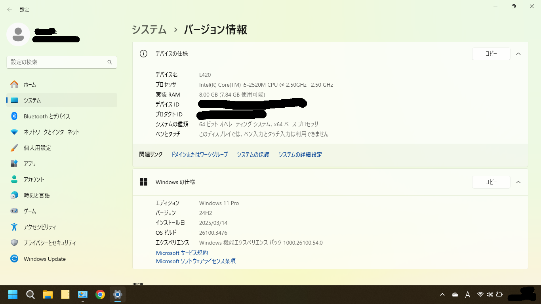Open Microsoft ソフトウェアライセンス条項 link
The height and width of the screenshot is (304, 541).
click(196, 261)
